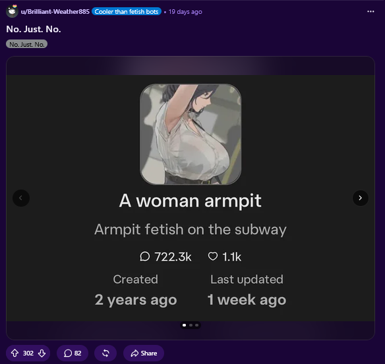Visit u/Brilliant-Weather885 profile link
The height and width of the screenshot is (364, 385).
(55, 12)
